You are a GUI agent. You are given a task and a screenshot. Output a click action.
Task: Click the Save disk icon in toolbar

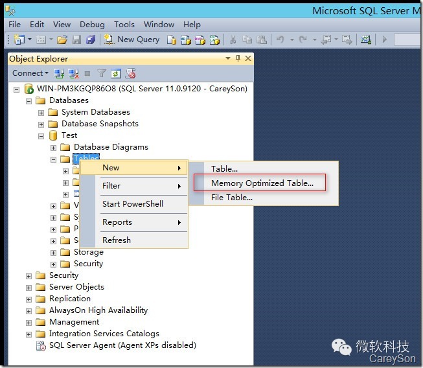pos(76,40)
